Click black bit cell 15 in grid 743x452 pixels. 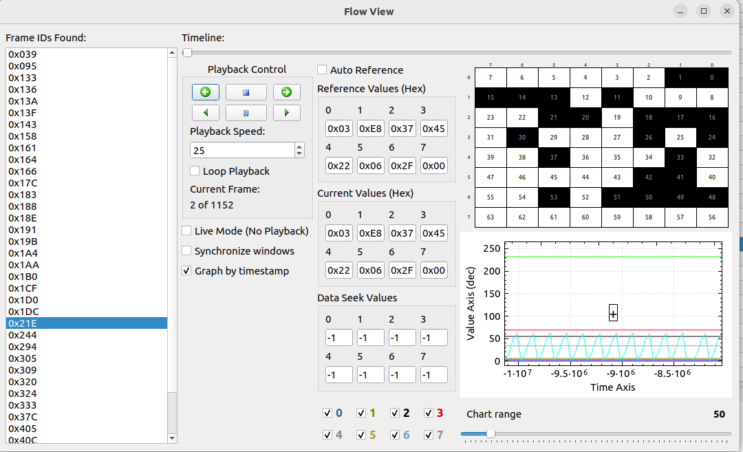pos(491,98)
